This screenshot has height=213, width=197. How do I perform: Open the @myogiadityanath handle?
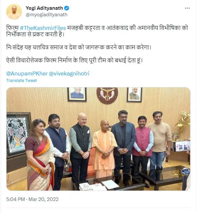[46, 15]
